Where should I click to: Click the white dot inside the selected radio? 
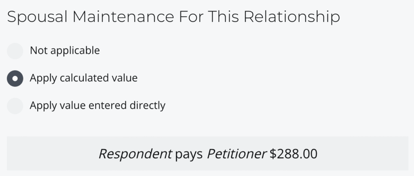(15, 78)
